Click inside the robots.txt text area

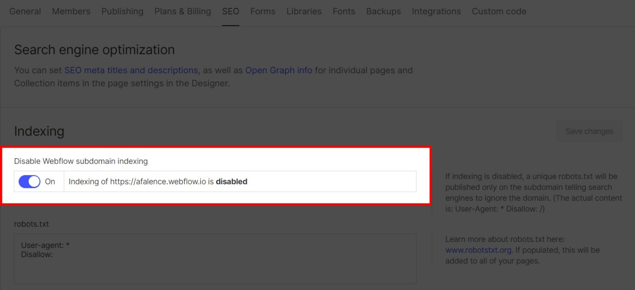(x=215, y=259)
